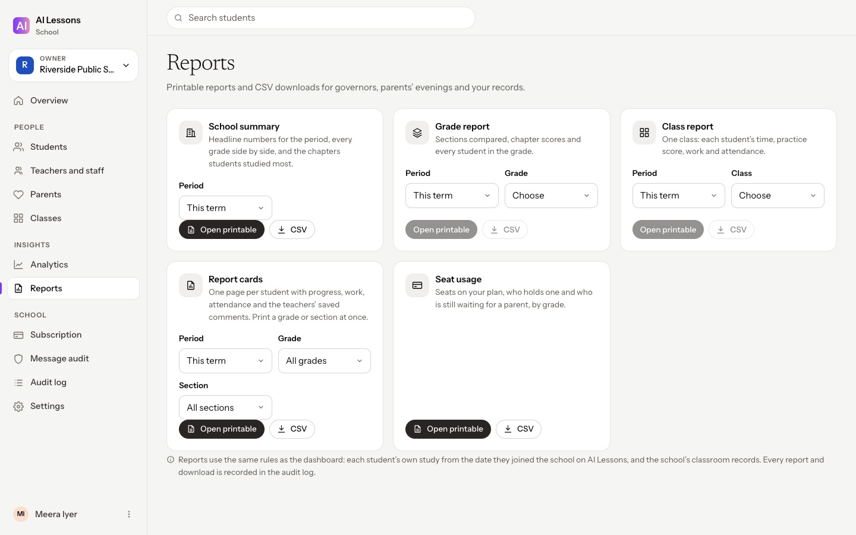Click the Riverside Public school R badge
The width and height of the screenshot is (856, 535).
coord(25,65)
